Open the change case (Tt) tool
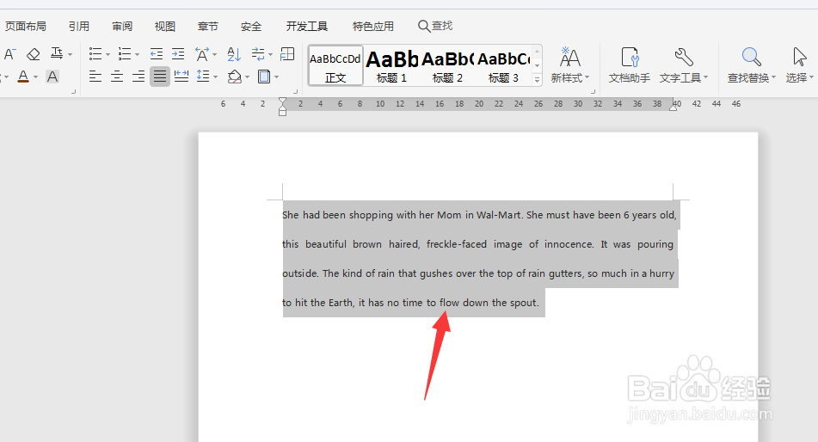Viewport: 818px width, 442px height. 57,54
